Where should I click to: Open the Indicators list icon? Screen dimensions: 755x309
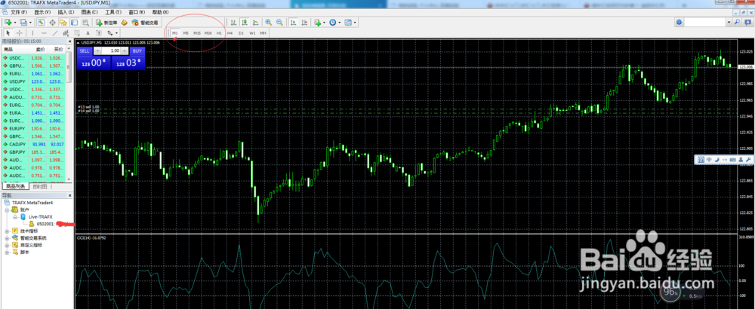pos(317,22)
